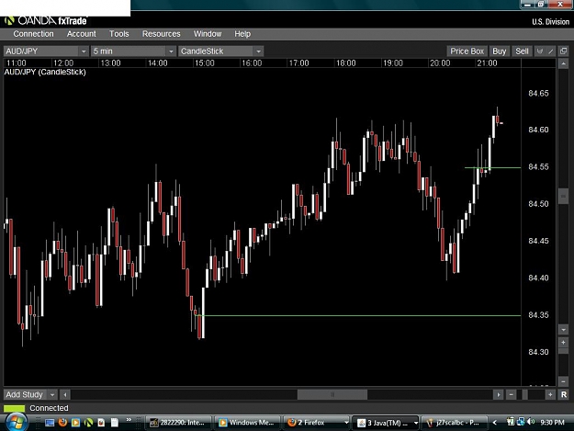Click the vertical zoom-out minus button
Viewport: 574px width, 431px height.
[x=563, y=381]
